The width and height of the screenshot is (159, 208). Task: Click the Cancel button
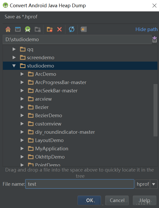117,200
